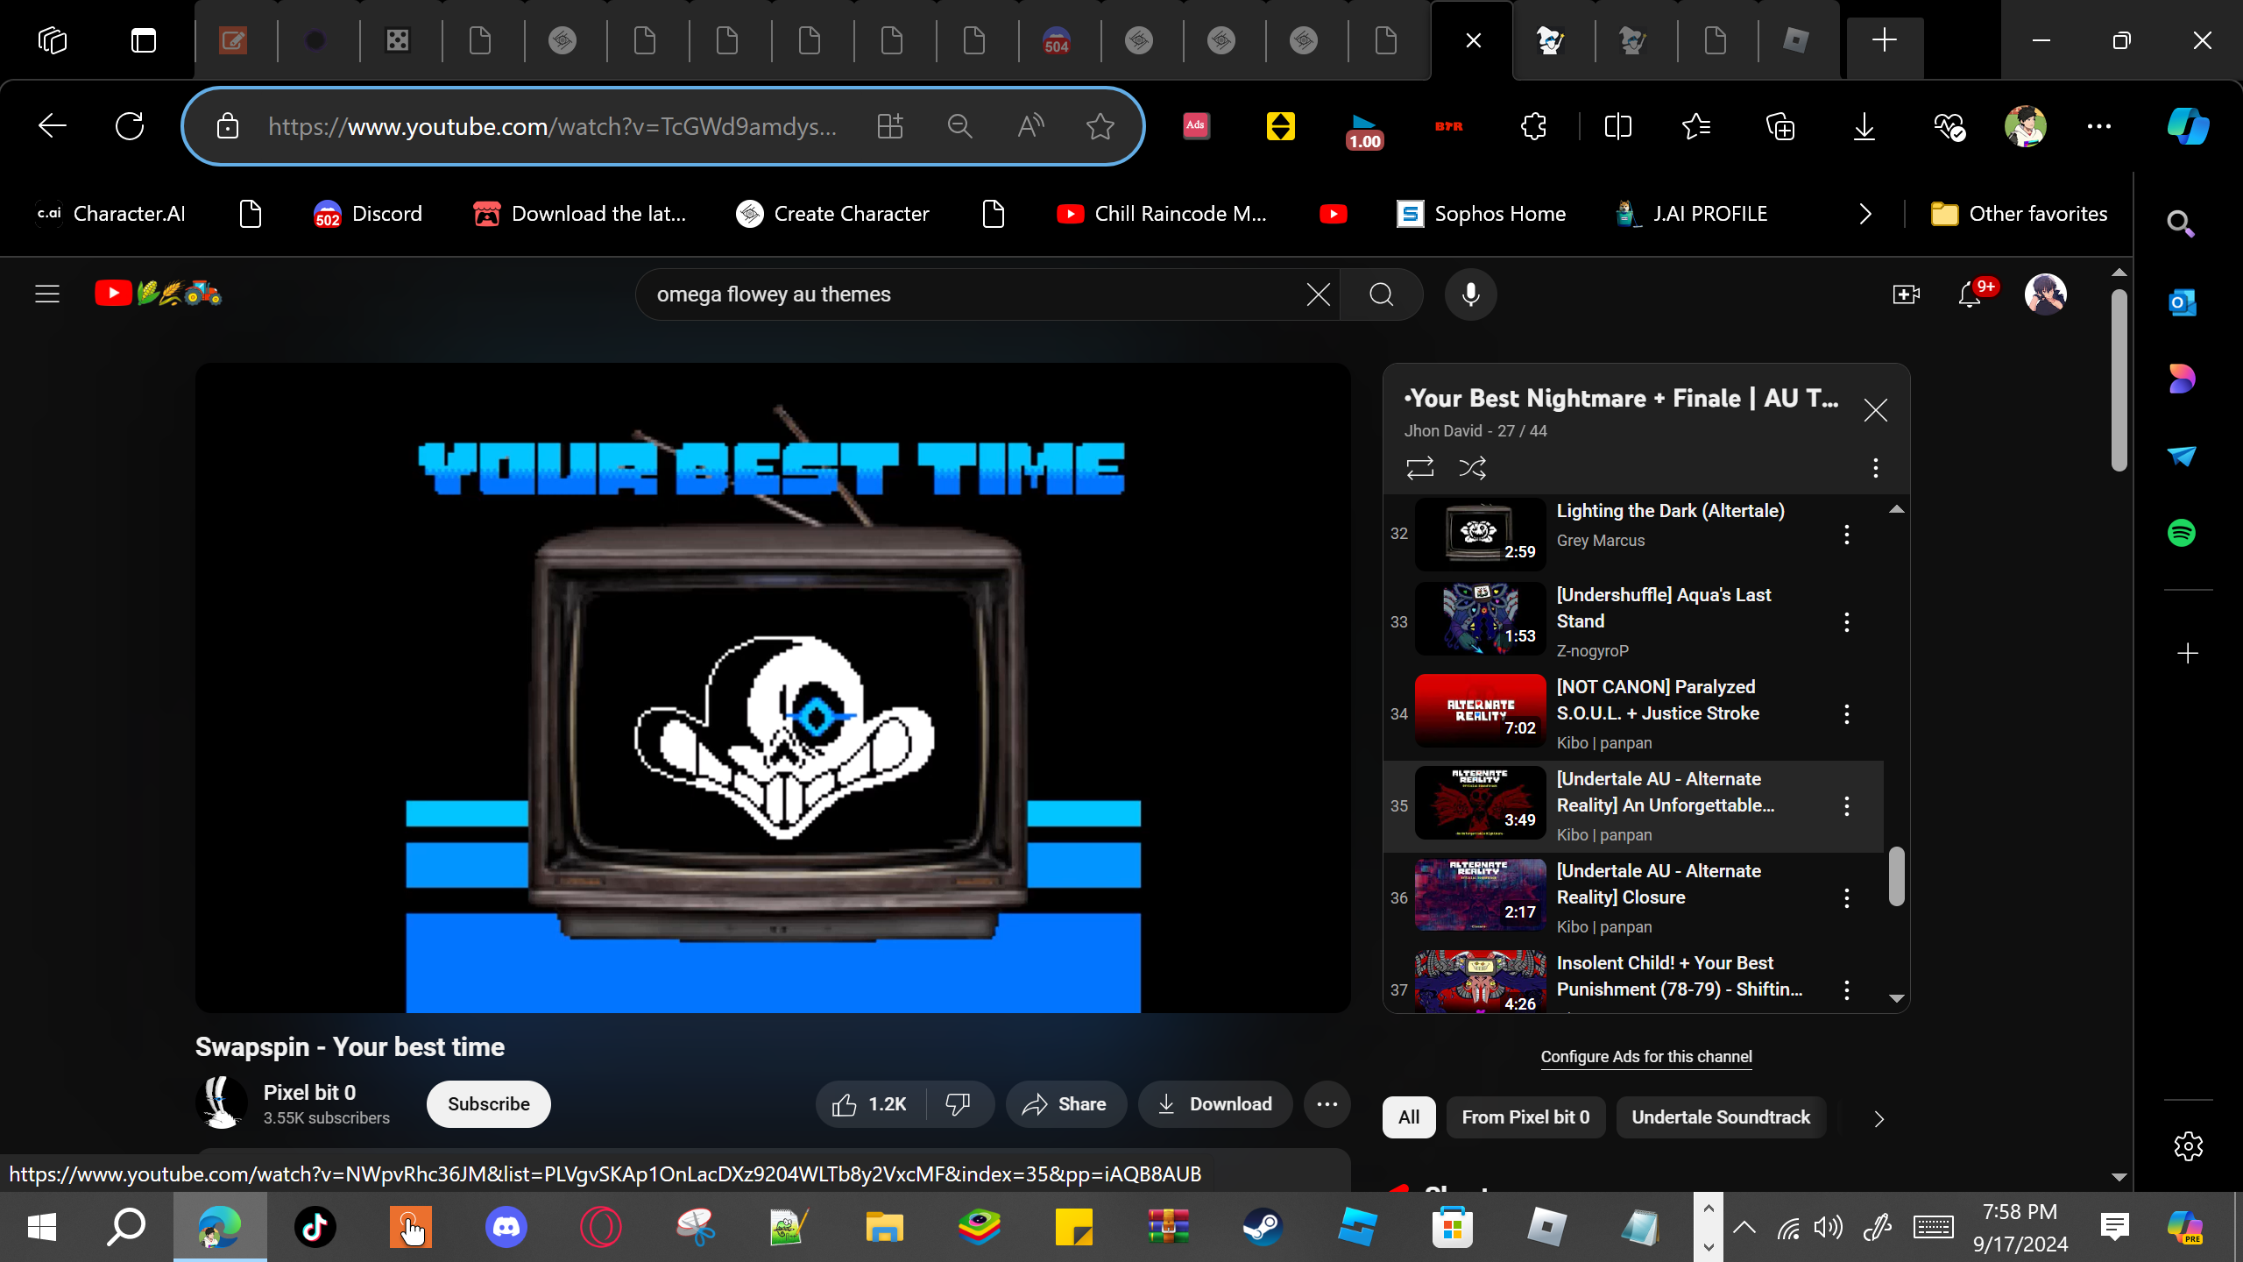Open the YouTube hamburger guide menu

47,294
